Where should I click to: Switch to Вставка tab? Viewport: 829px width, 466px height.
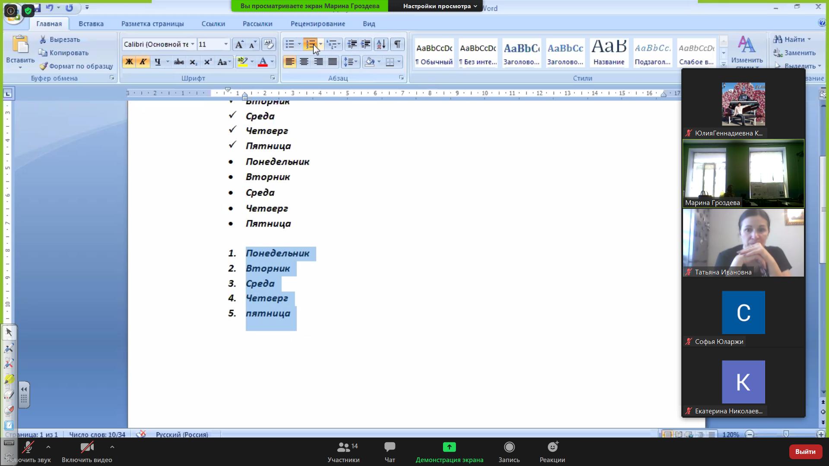pyautogui.click(x=91, y=24)
